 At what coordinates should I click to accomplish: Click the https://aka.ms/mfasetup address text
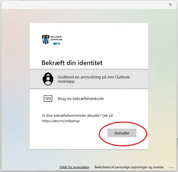pos(61,121)
